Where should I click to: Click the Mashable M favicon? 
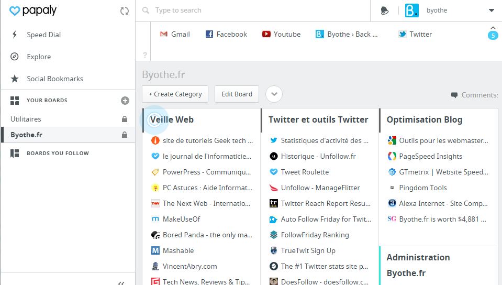(155, 251)
